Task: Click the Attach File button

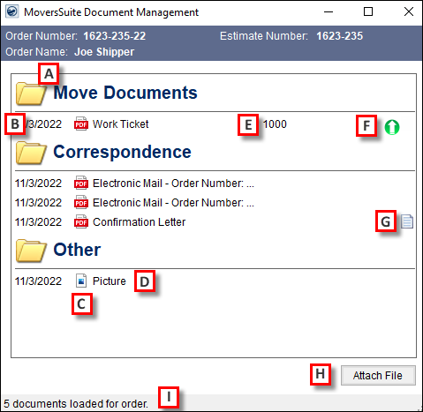Action: coord(378,376)
